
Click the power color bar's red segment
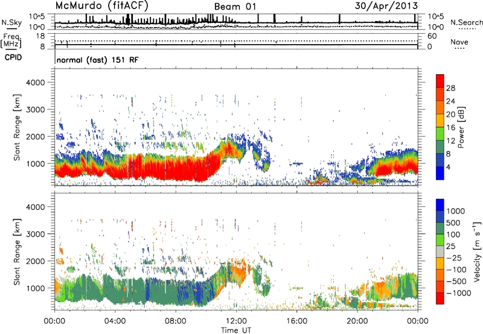[440, 81]
